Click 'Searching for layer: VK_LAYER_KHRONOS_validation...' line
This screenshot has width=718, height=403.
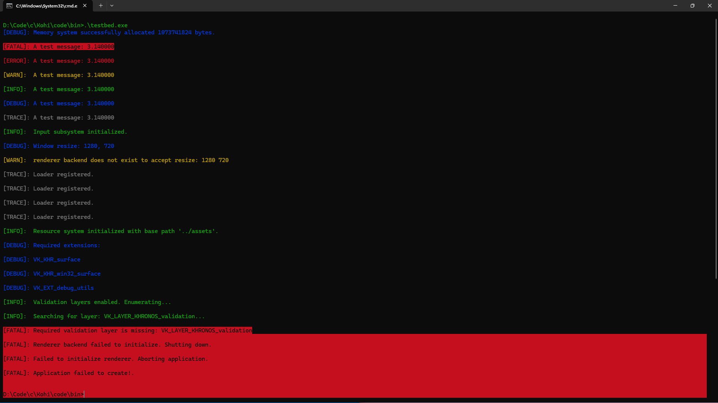(104, 316)
